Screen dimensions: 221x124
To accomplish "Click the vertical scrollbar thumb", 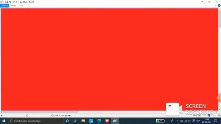I will pos(220,19).
